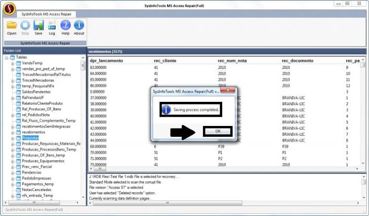Click the table icon beside recebimentos
This screenshot has width=369, height=216.
click(x=18, y=132)
